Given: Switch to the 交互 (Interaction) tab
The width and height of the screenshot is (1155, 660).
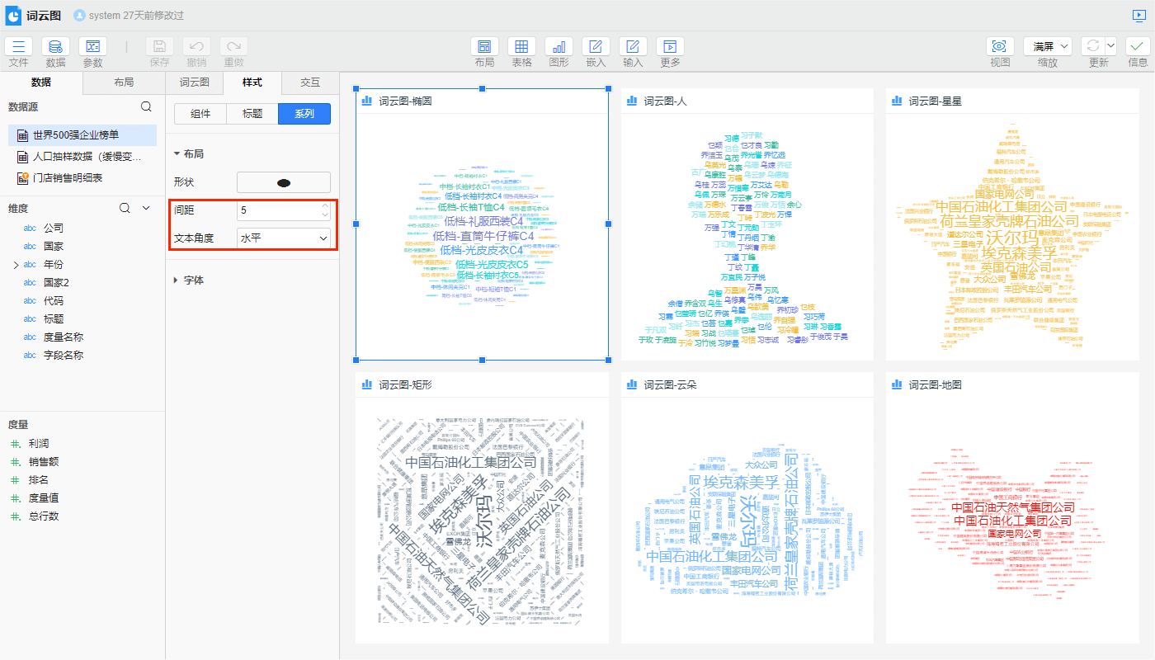Looking at the screenshot, I should click(310, 82).
